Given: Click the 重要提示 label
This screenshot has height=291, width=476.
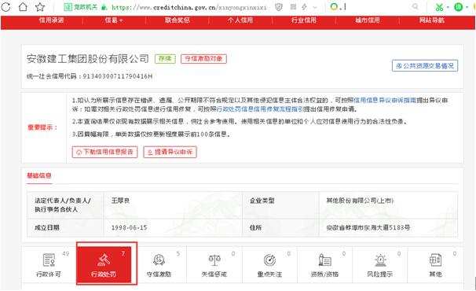Looking at the screenshot, I should [42, 127].
